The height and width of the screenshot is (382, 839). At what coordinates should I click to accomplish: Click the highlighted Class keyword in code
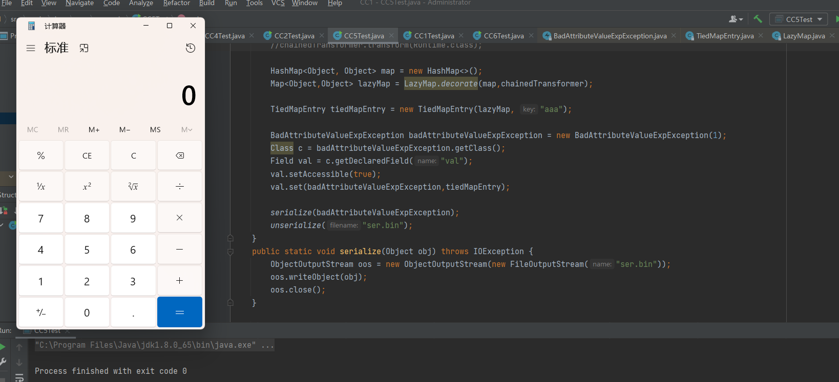pyautogui.click(x=282, y=148)
